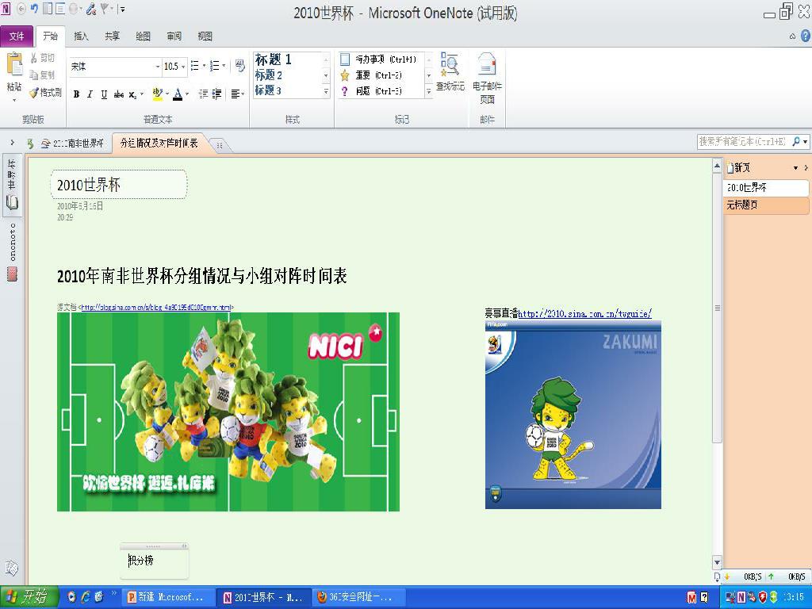Apply the numbered list icon
The width and height of the screenshot is (812, 609).
pyautogui.click(x=214, y=66)
